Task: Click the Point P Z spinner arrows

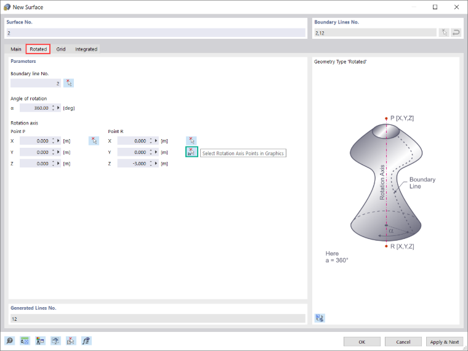Action: (53, 164)
